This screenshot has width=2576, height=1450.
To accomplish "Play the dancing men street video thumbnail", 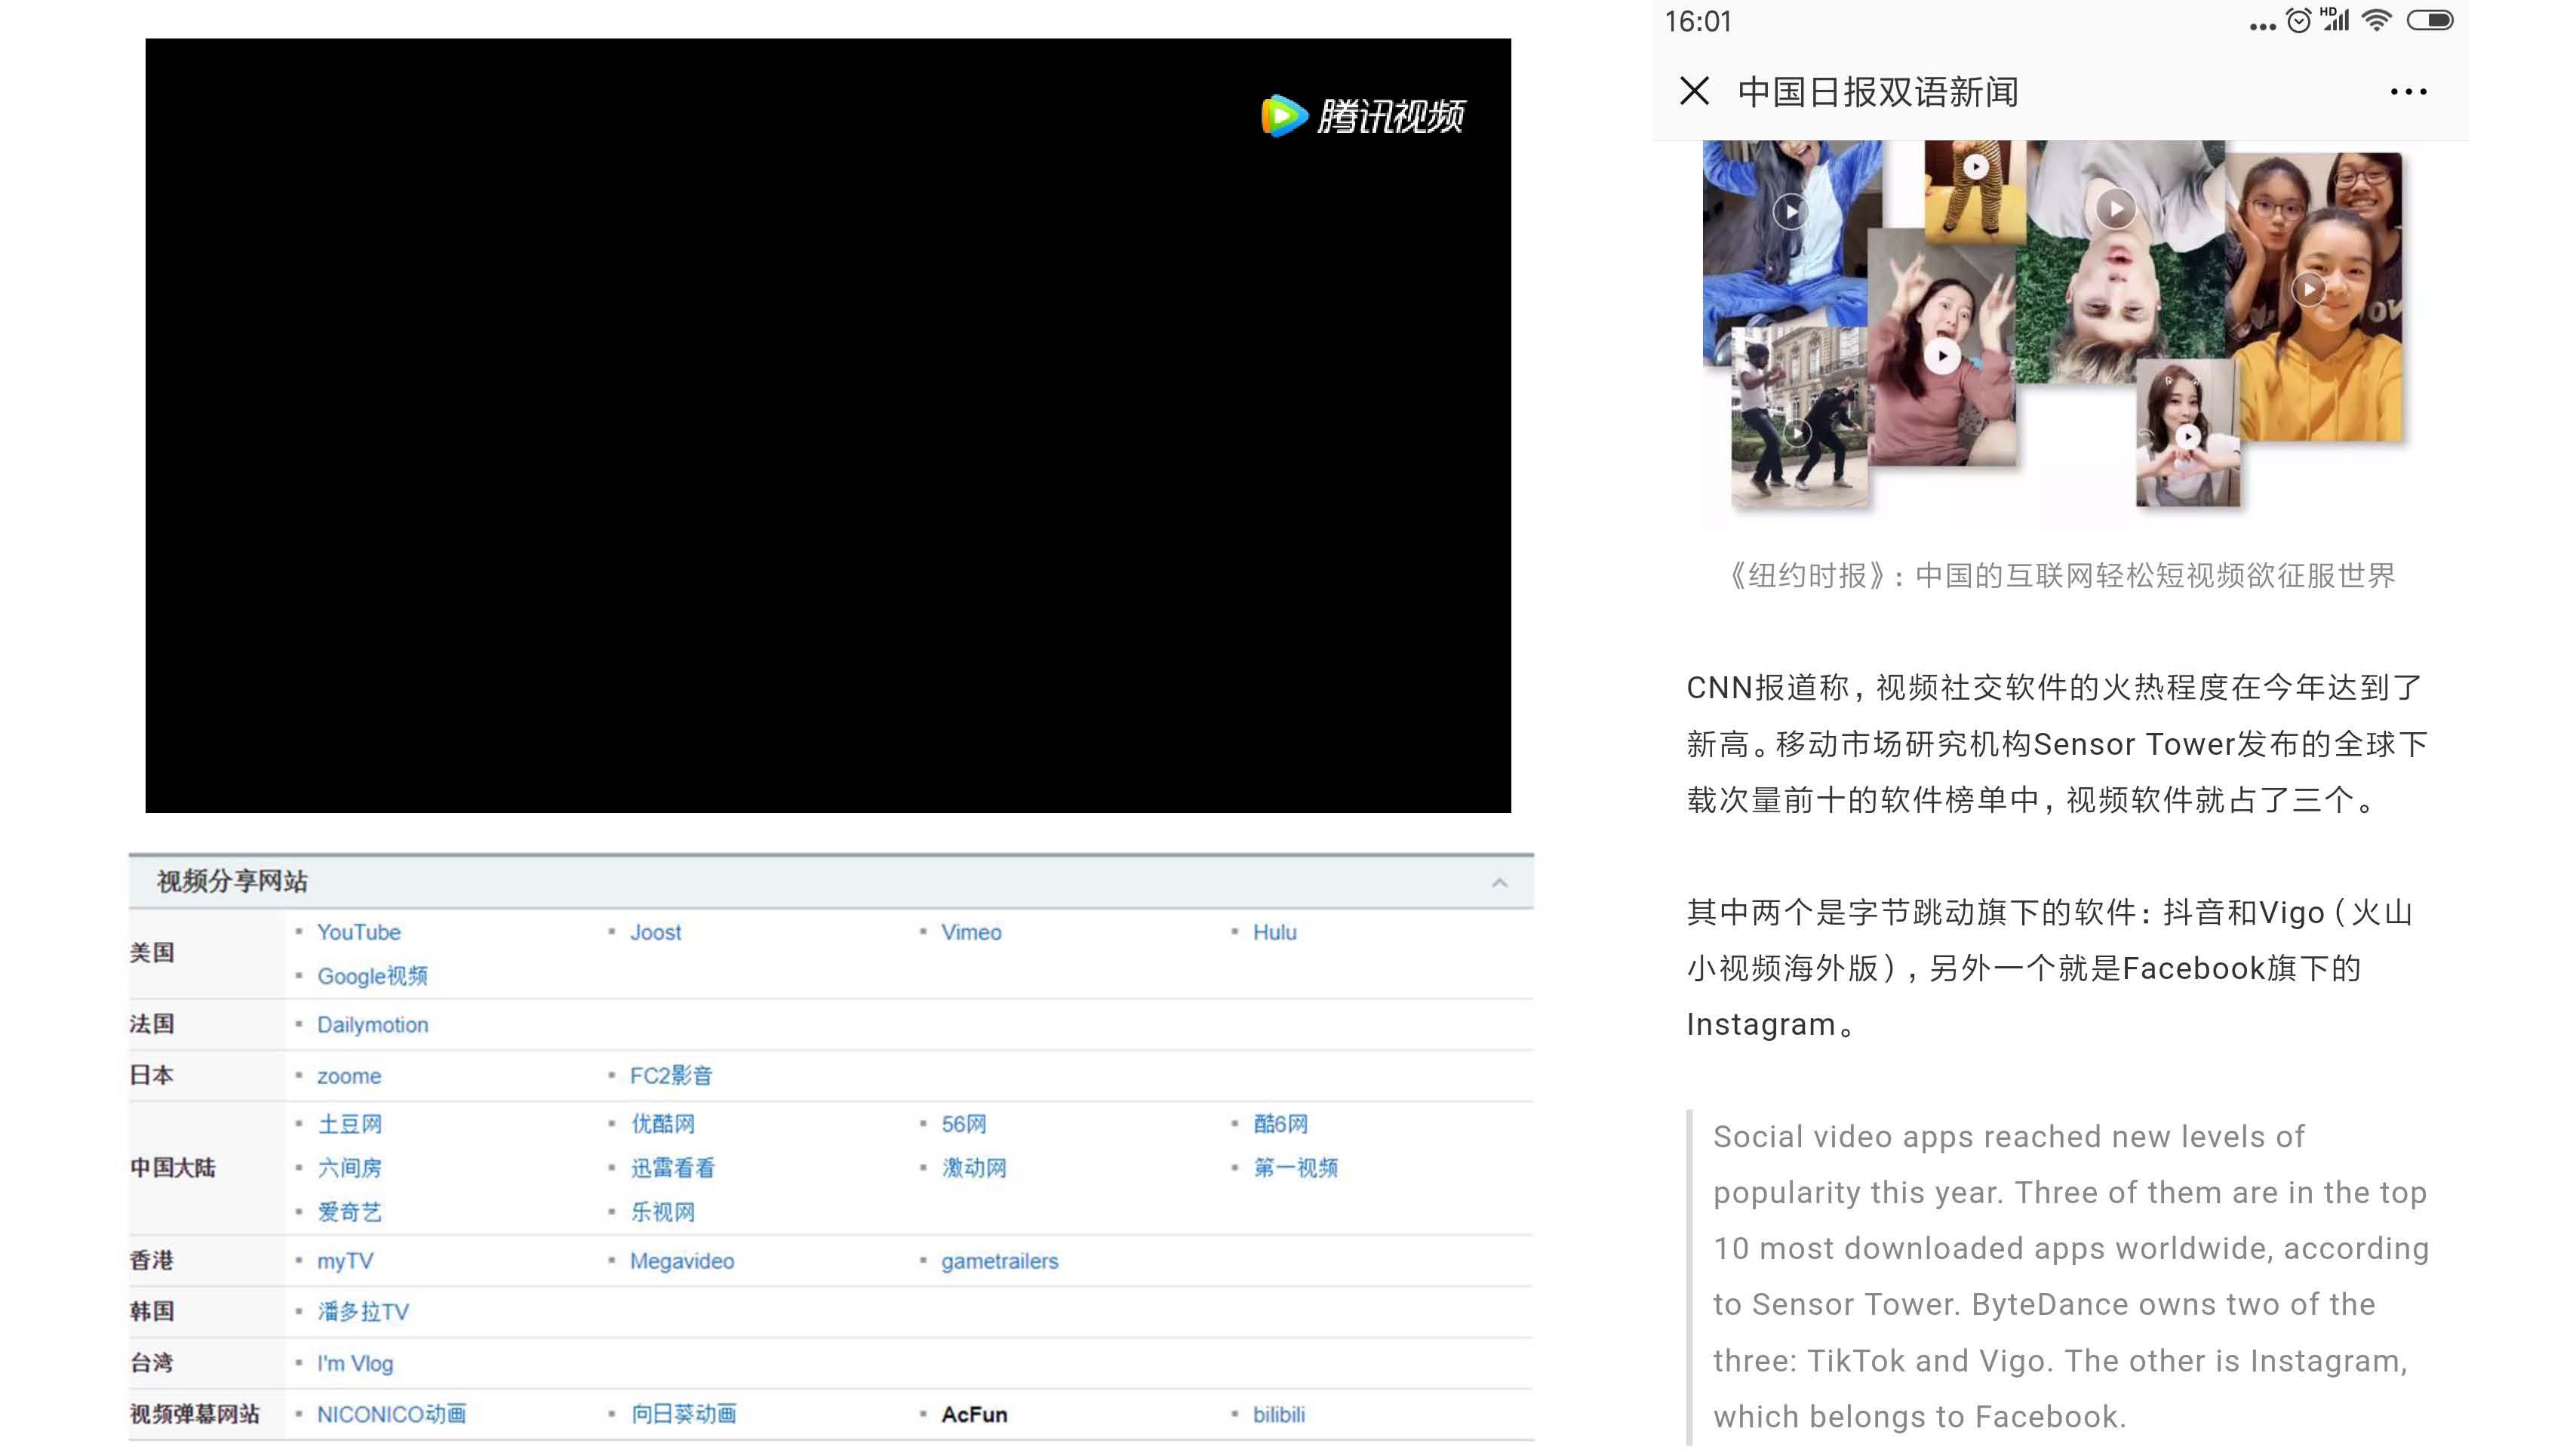I will click(x=1797, y=433).
